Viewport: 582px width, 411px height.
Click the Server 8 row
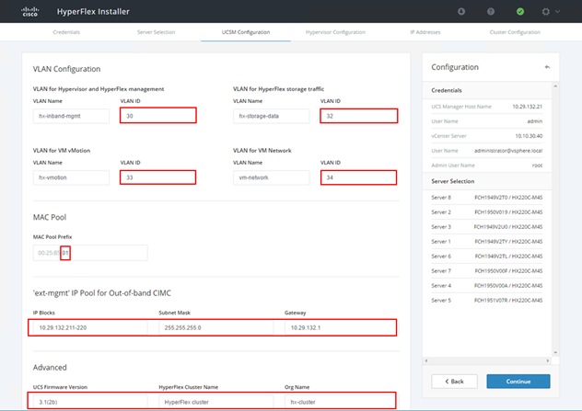(487, 198)
